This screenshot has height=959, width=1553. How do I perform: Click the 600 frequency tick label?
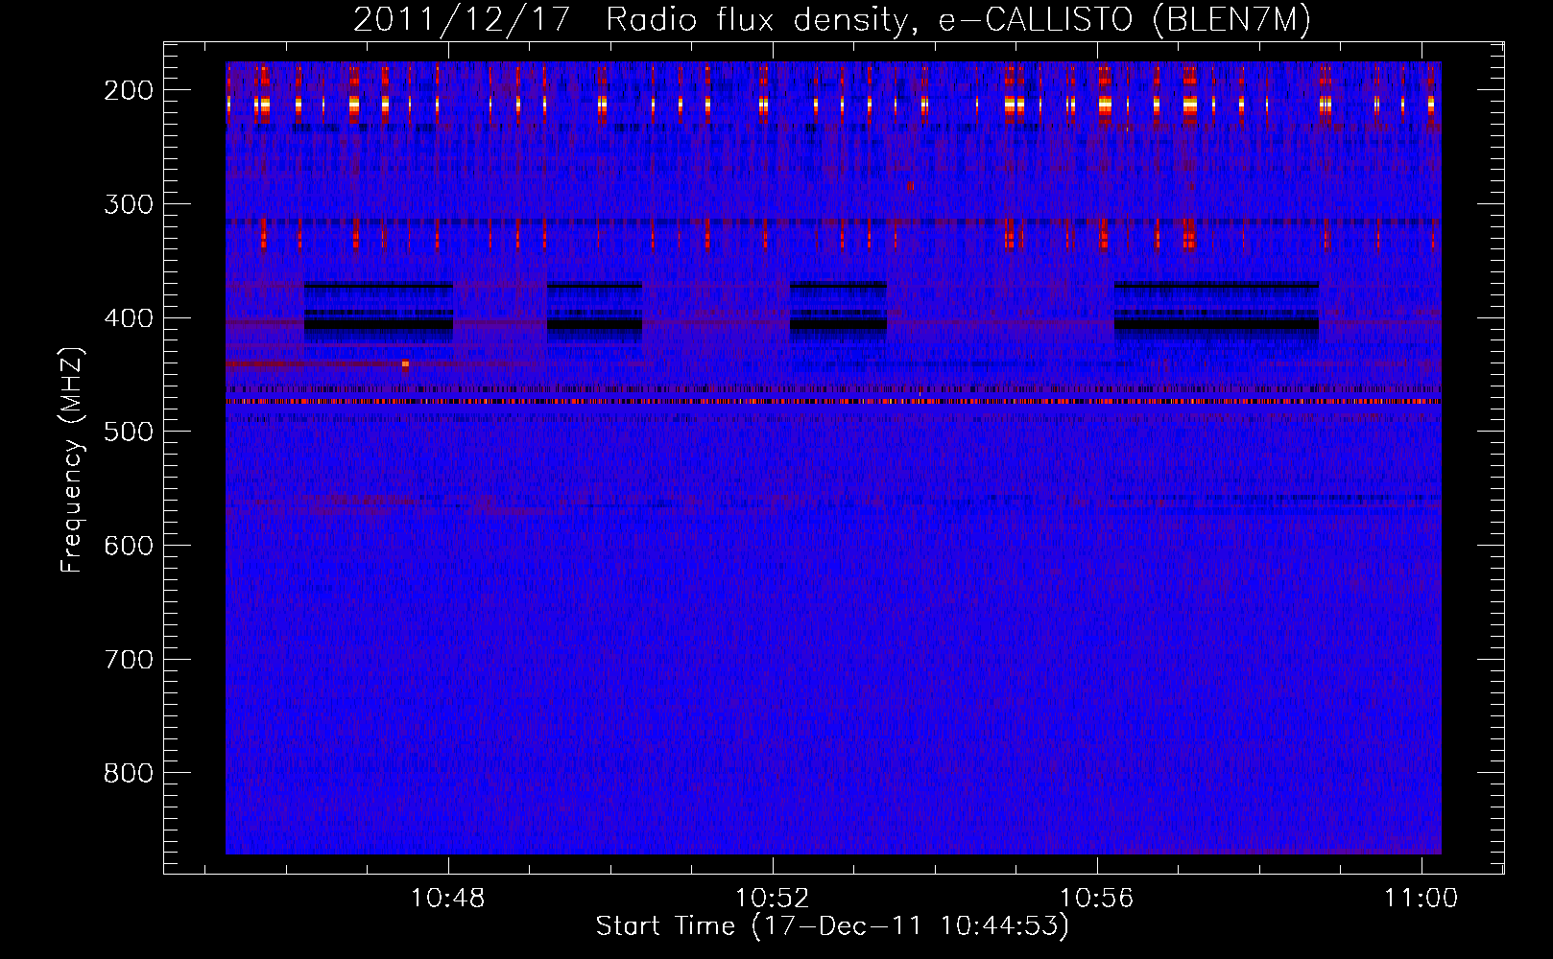pyautogui.click(x=129, y=546)
